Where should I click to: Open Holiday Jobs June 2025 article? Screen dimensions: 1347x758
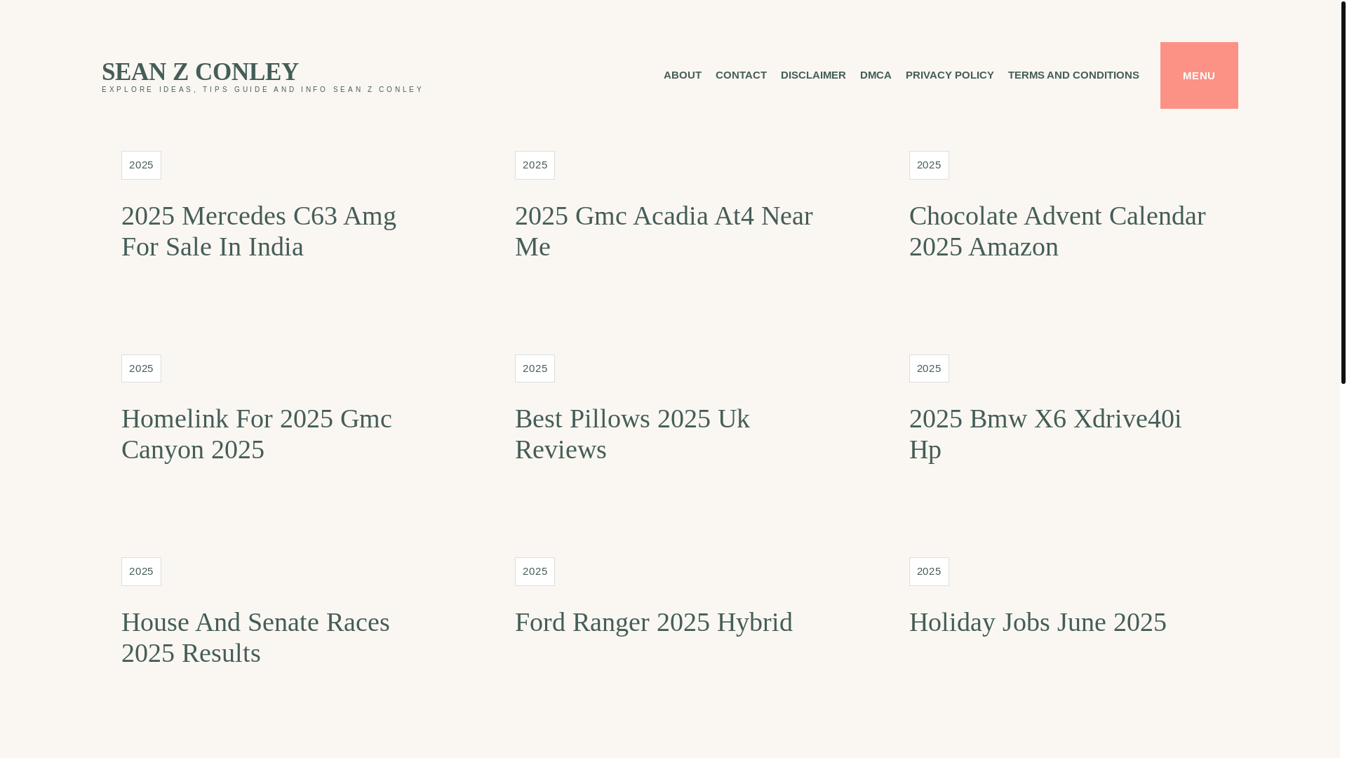point(1038,622)
